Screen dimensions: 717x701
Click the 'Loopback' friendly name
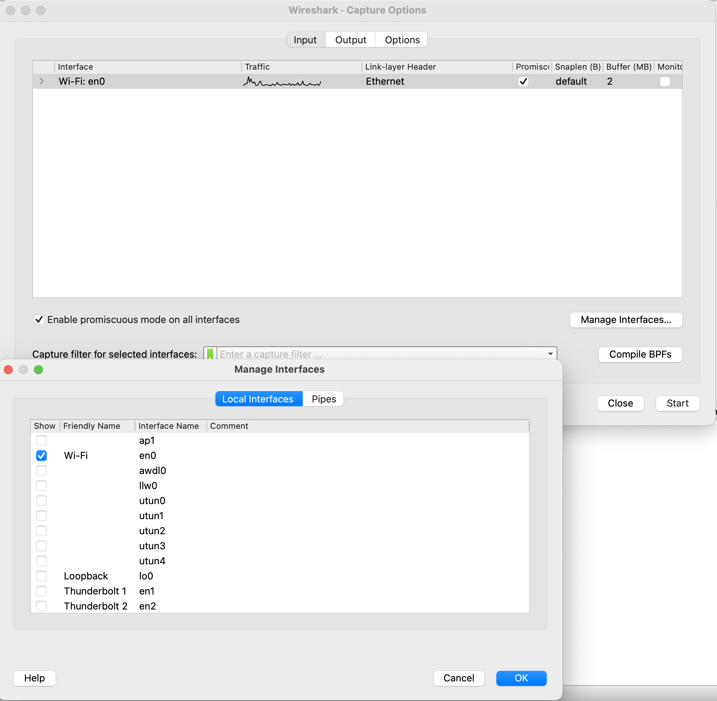86,576
